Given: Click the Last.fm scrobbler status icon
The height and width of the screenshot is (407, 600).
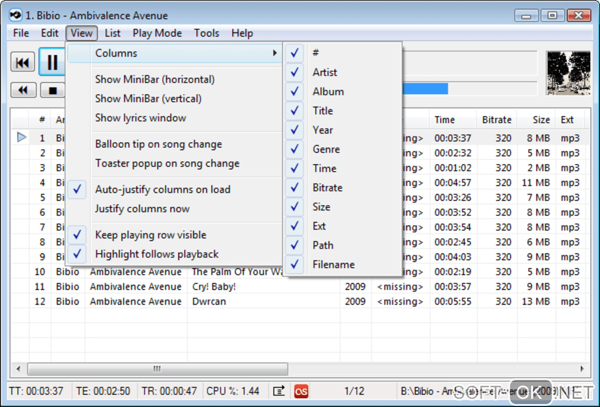Looking at the screenshot, I should pyautogui.click(x=301, y=391).
